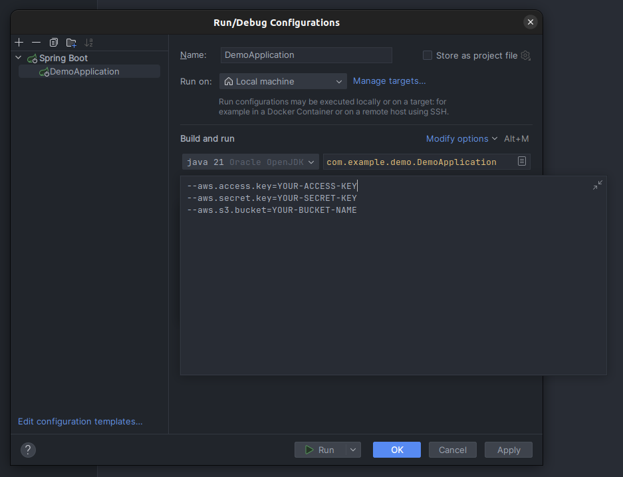Click the Run button
Screen dimensions: 623x477
click(x=320, y=450)
